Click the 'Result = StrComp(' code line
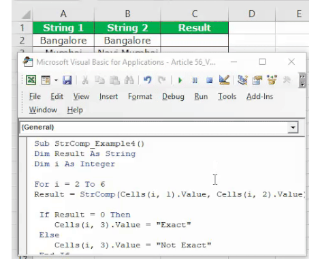 tap(170, 194)
